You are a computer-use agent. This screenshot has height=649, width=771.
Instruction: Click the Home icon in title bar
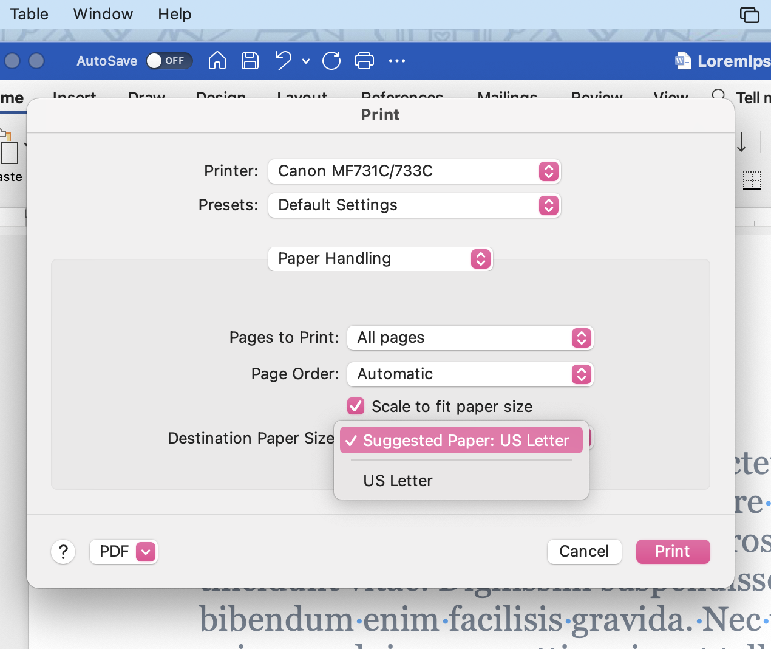[x=217, y=61]
